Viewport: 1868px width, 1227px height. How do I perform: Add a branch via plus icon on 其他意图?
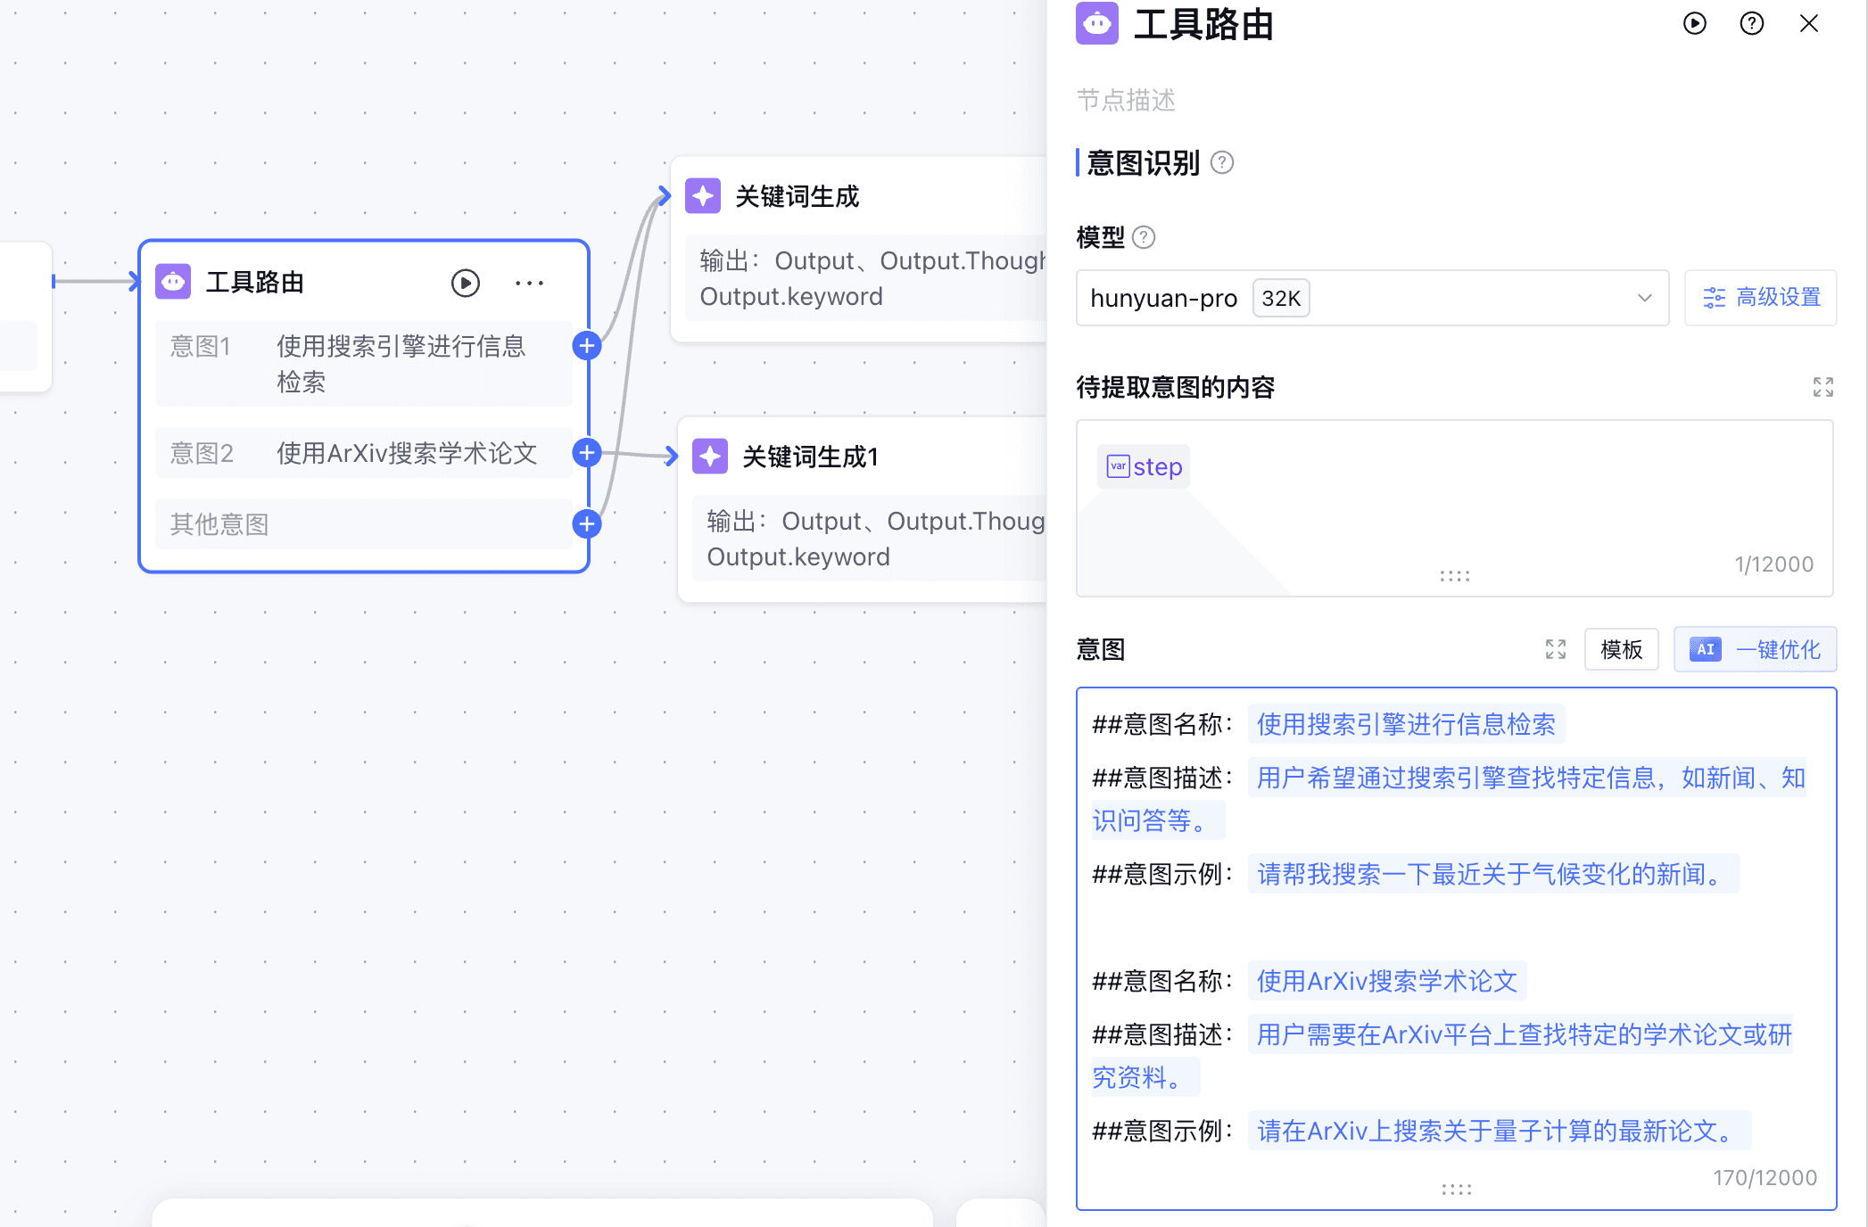click(x=586, y=524)
